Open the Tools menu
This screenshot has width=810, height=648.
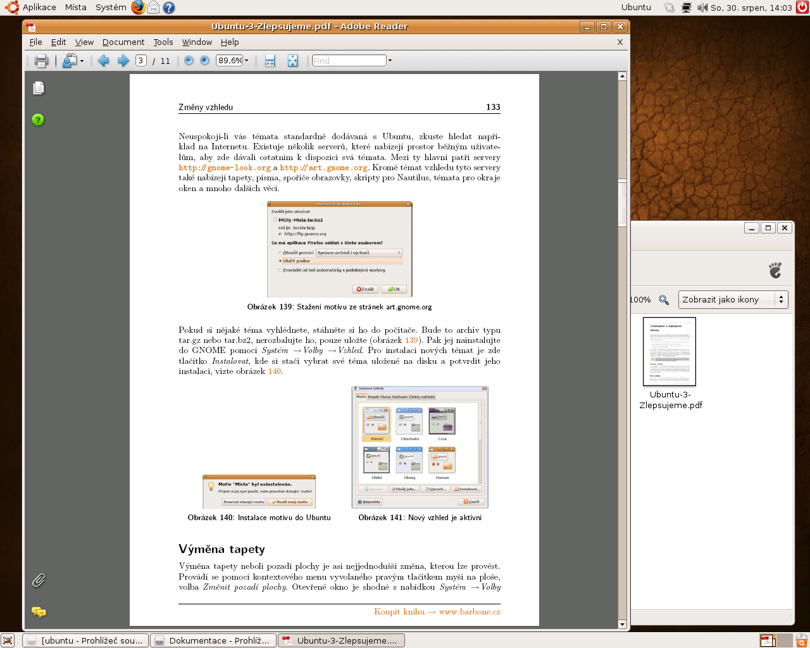pos(163,42)
